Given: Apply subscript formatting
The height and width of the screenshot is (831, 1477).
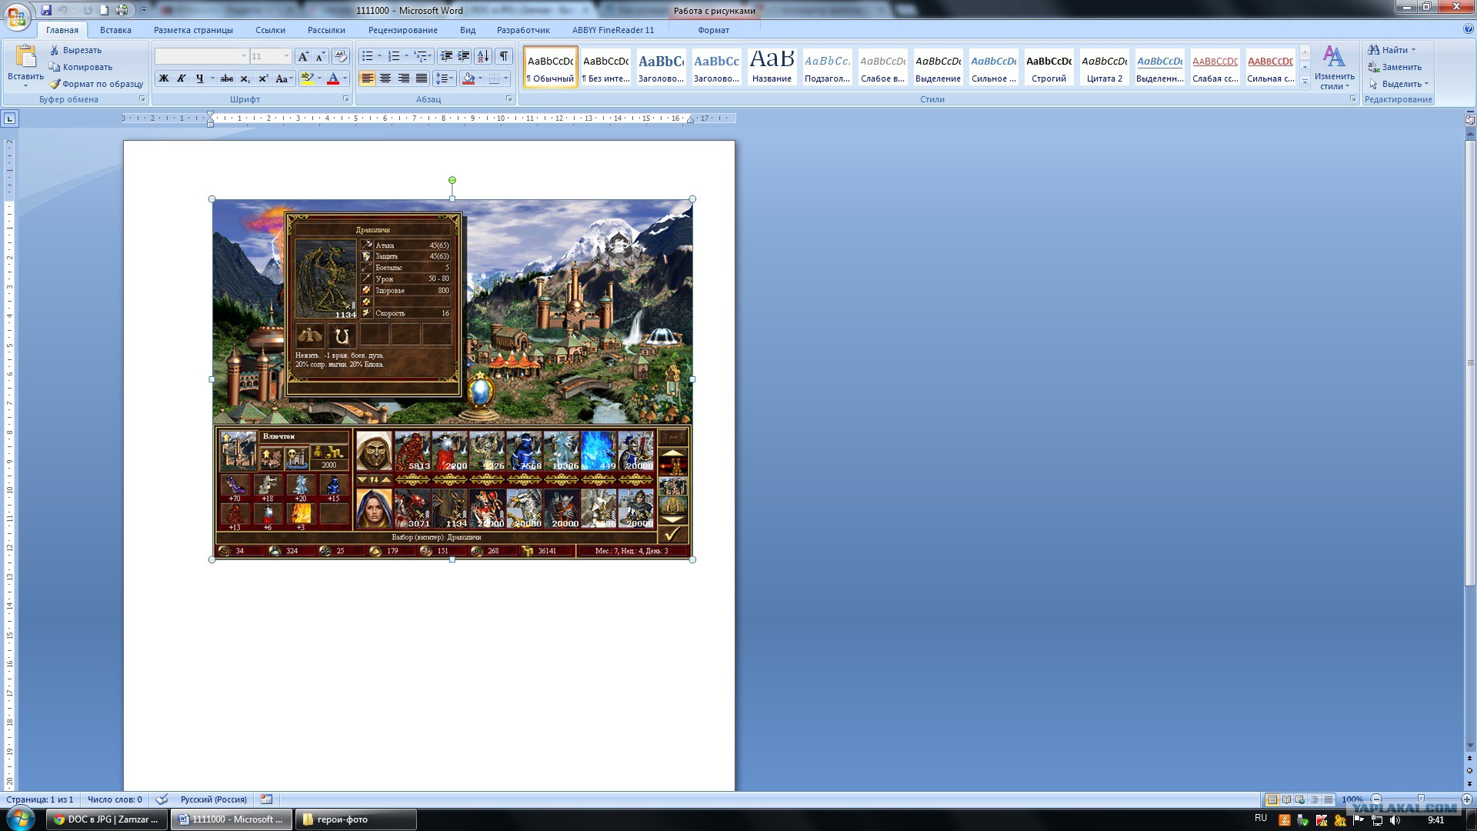Looking at the screenshot, I should click(x=245, y=78).
